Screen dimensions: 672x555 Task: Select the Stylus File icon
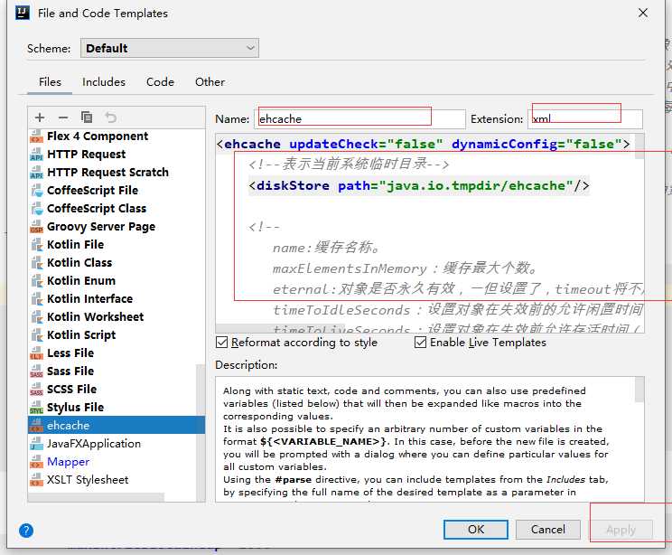click(37, 407)
